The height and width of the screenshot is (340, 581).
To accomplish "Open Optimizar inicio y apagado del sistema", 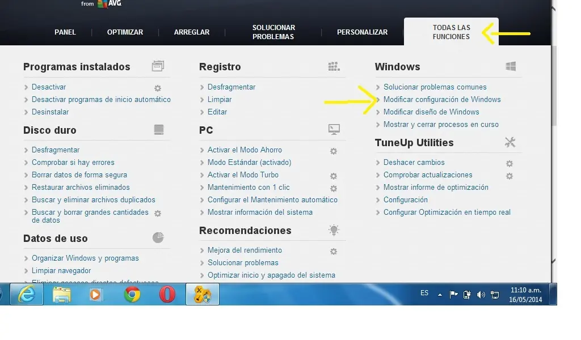I will point(271,275).
